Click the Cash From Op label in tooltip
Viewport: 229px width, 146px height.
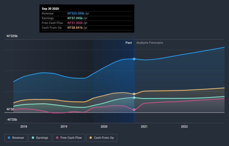pyautogui.click(x=52, y=28)
